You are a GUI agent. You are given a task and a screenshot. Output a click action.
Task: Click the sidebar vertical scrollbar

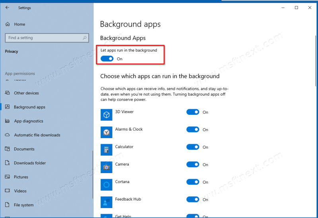click(x=93, y=174)
